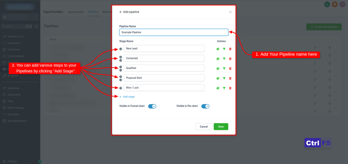Click the pie chart icon for New Lead
This screenshot has height=164, width=348.
[218, 49]
